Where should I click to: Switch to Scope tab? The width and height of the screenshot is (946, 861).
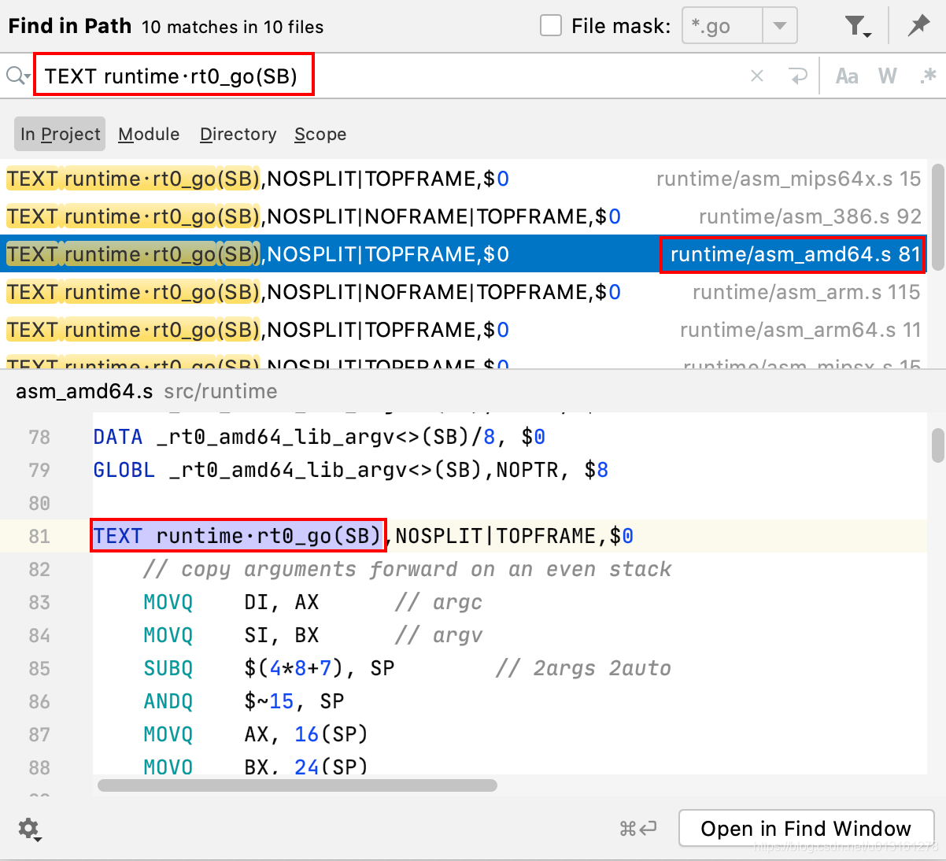coord(320,134)
